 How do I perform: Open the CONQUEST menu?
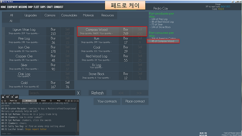coord(58,7)
